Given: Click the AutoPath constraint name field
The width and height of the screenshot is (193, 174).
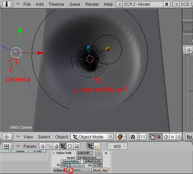Looking at the screenshot, I should [85, 153].
